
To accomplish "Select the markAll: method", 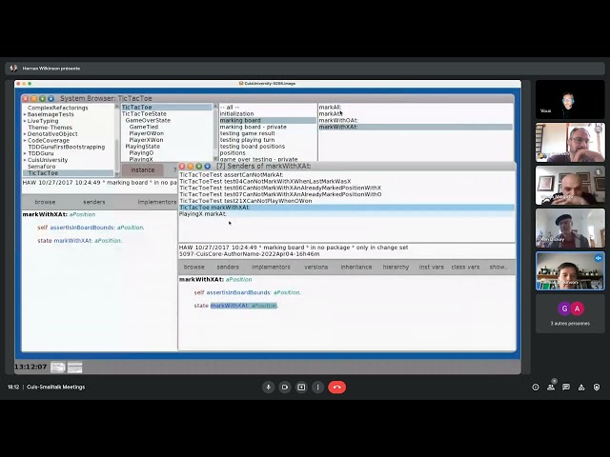I will coord(330,108).
